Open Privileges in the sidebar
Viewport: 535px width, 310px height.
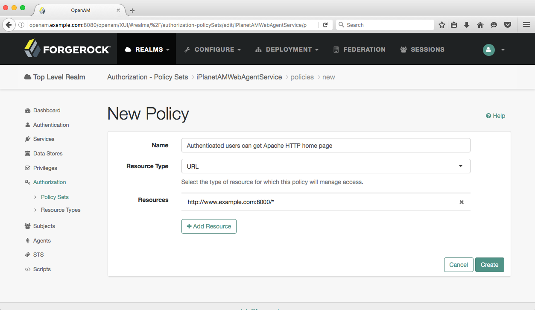click(41, 168)
